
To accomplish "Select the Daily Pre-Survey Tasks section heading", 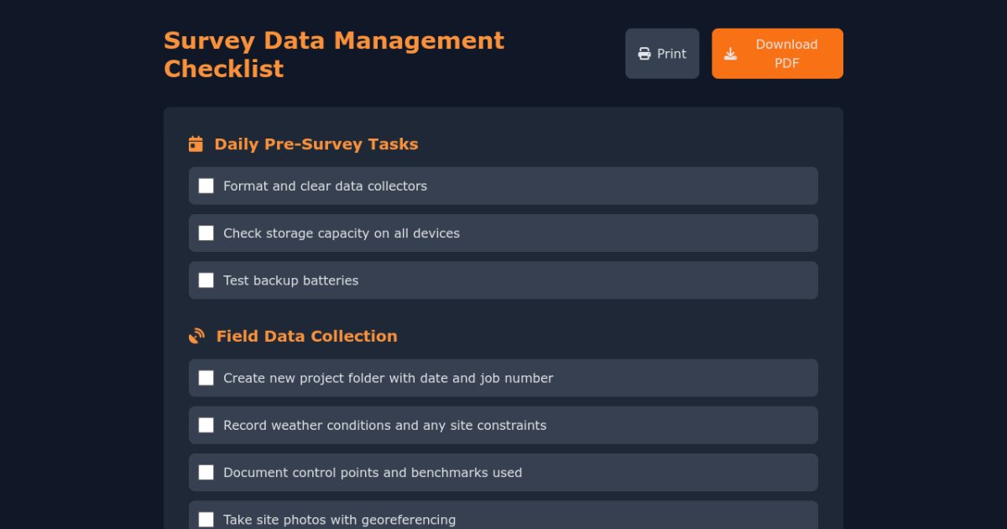I will pyautogui.click(x=316, y=144).
